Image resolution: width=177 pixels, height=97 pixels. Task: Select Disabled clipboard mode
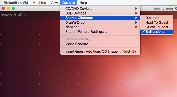point(157,18)
